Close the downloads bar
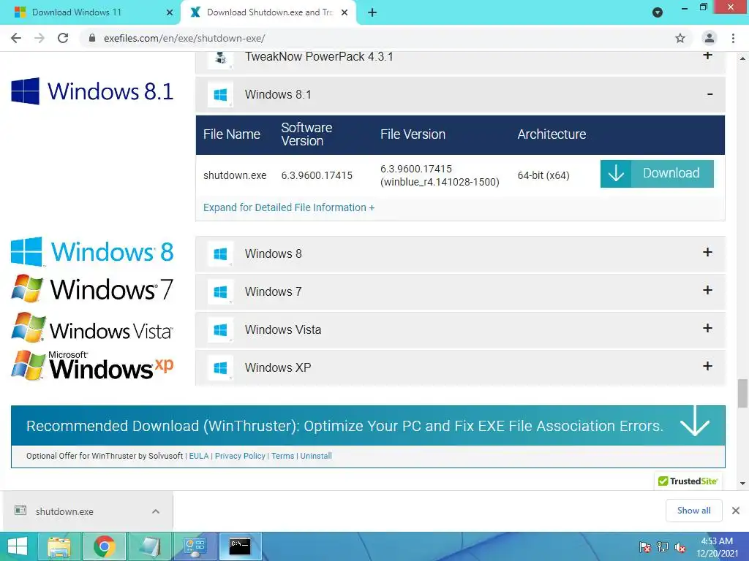Screen dimensions: 749x561 (x=736, y=511)
